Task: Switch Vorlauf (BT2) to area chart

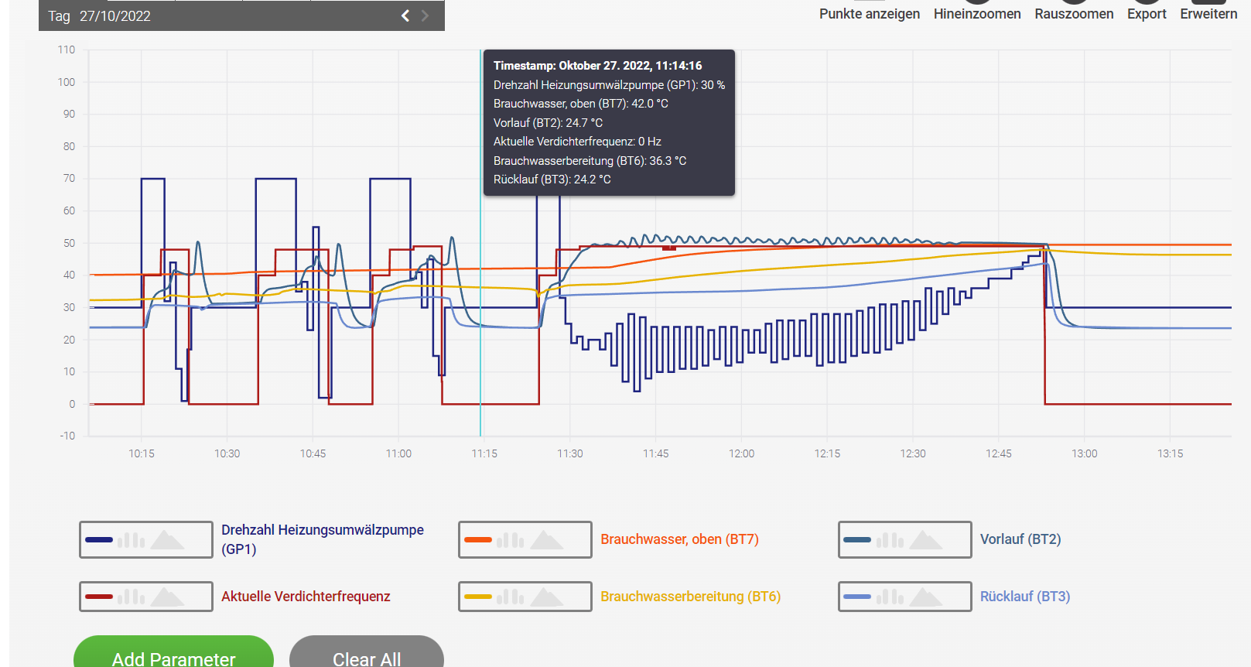Action: tap(926, 540)
